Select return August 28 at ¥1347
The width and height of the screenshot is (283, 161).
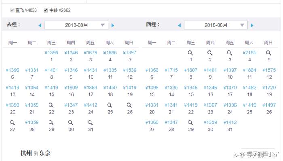click(171, 122)
